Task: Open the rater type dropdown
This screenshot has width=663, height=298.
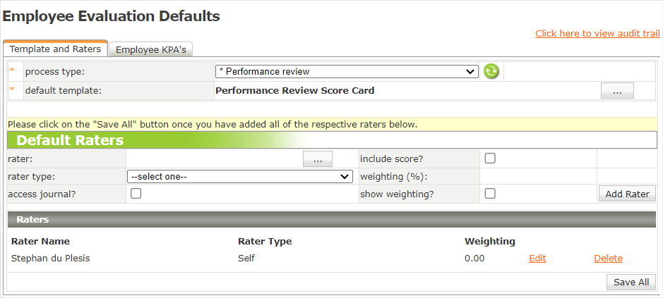Action: (x=240, y=177)
